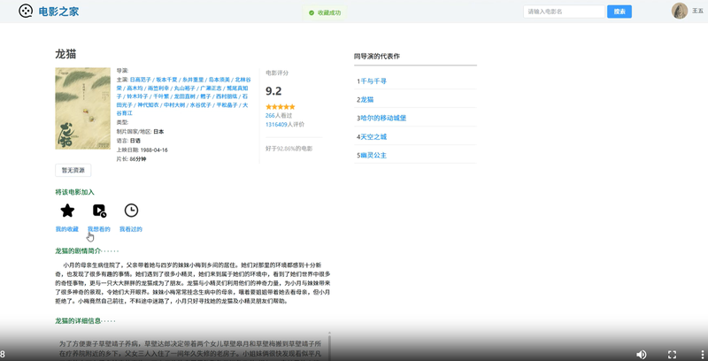Click the 86分钟 runtime value
The image size is (708, 361).
[x=138, y=159]
